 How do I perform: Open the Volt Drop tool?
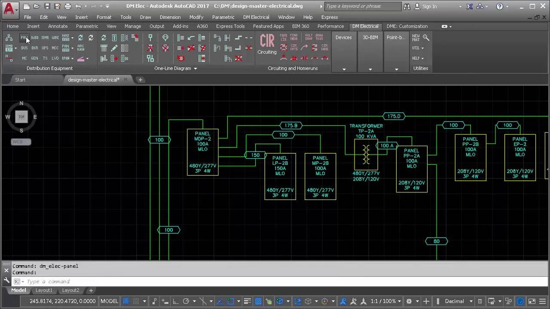pos(309,38)
